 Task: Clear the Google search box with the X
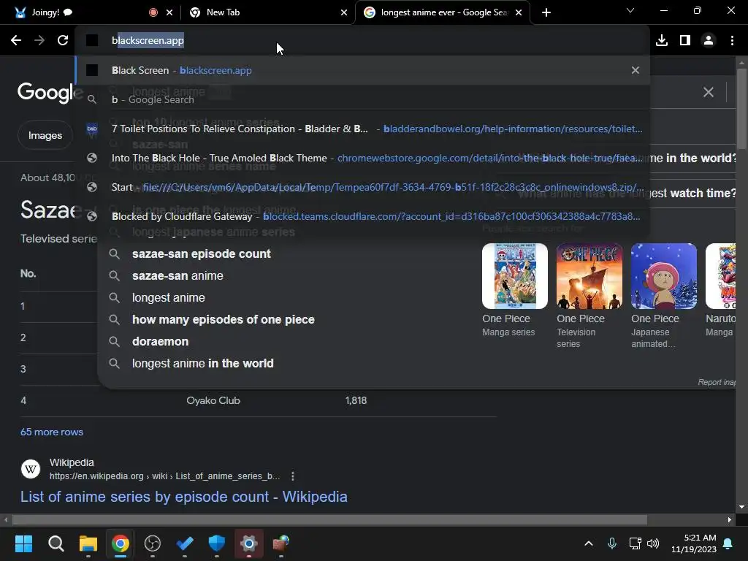709,92
